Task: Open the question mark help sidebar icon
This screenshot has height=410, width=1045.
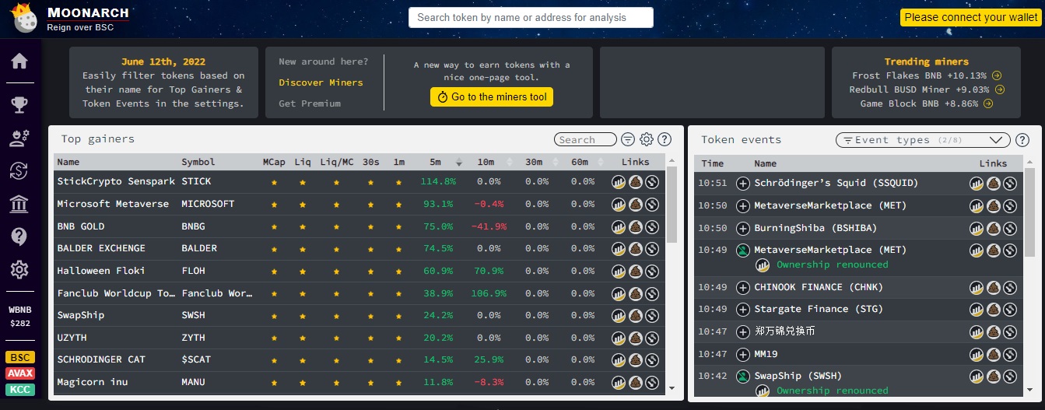Action: [x=19, y=237]
